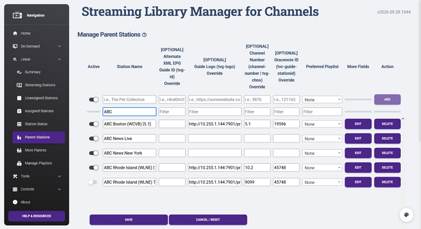Collapse table with the caret icon
The image size is (421, 229).
click(403, 119)
